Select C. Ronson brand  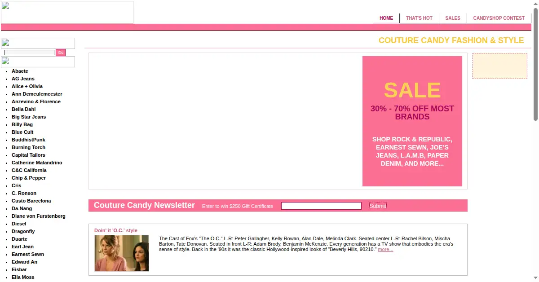point(24,193)
